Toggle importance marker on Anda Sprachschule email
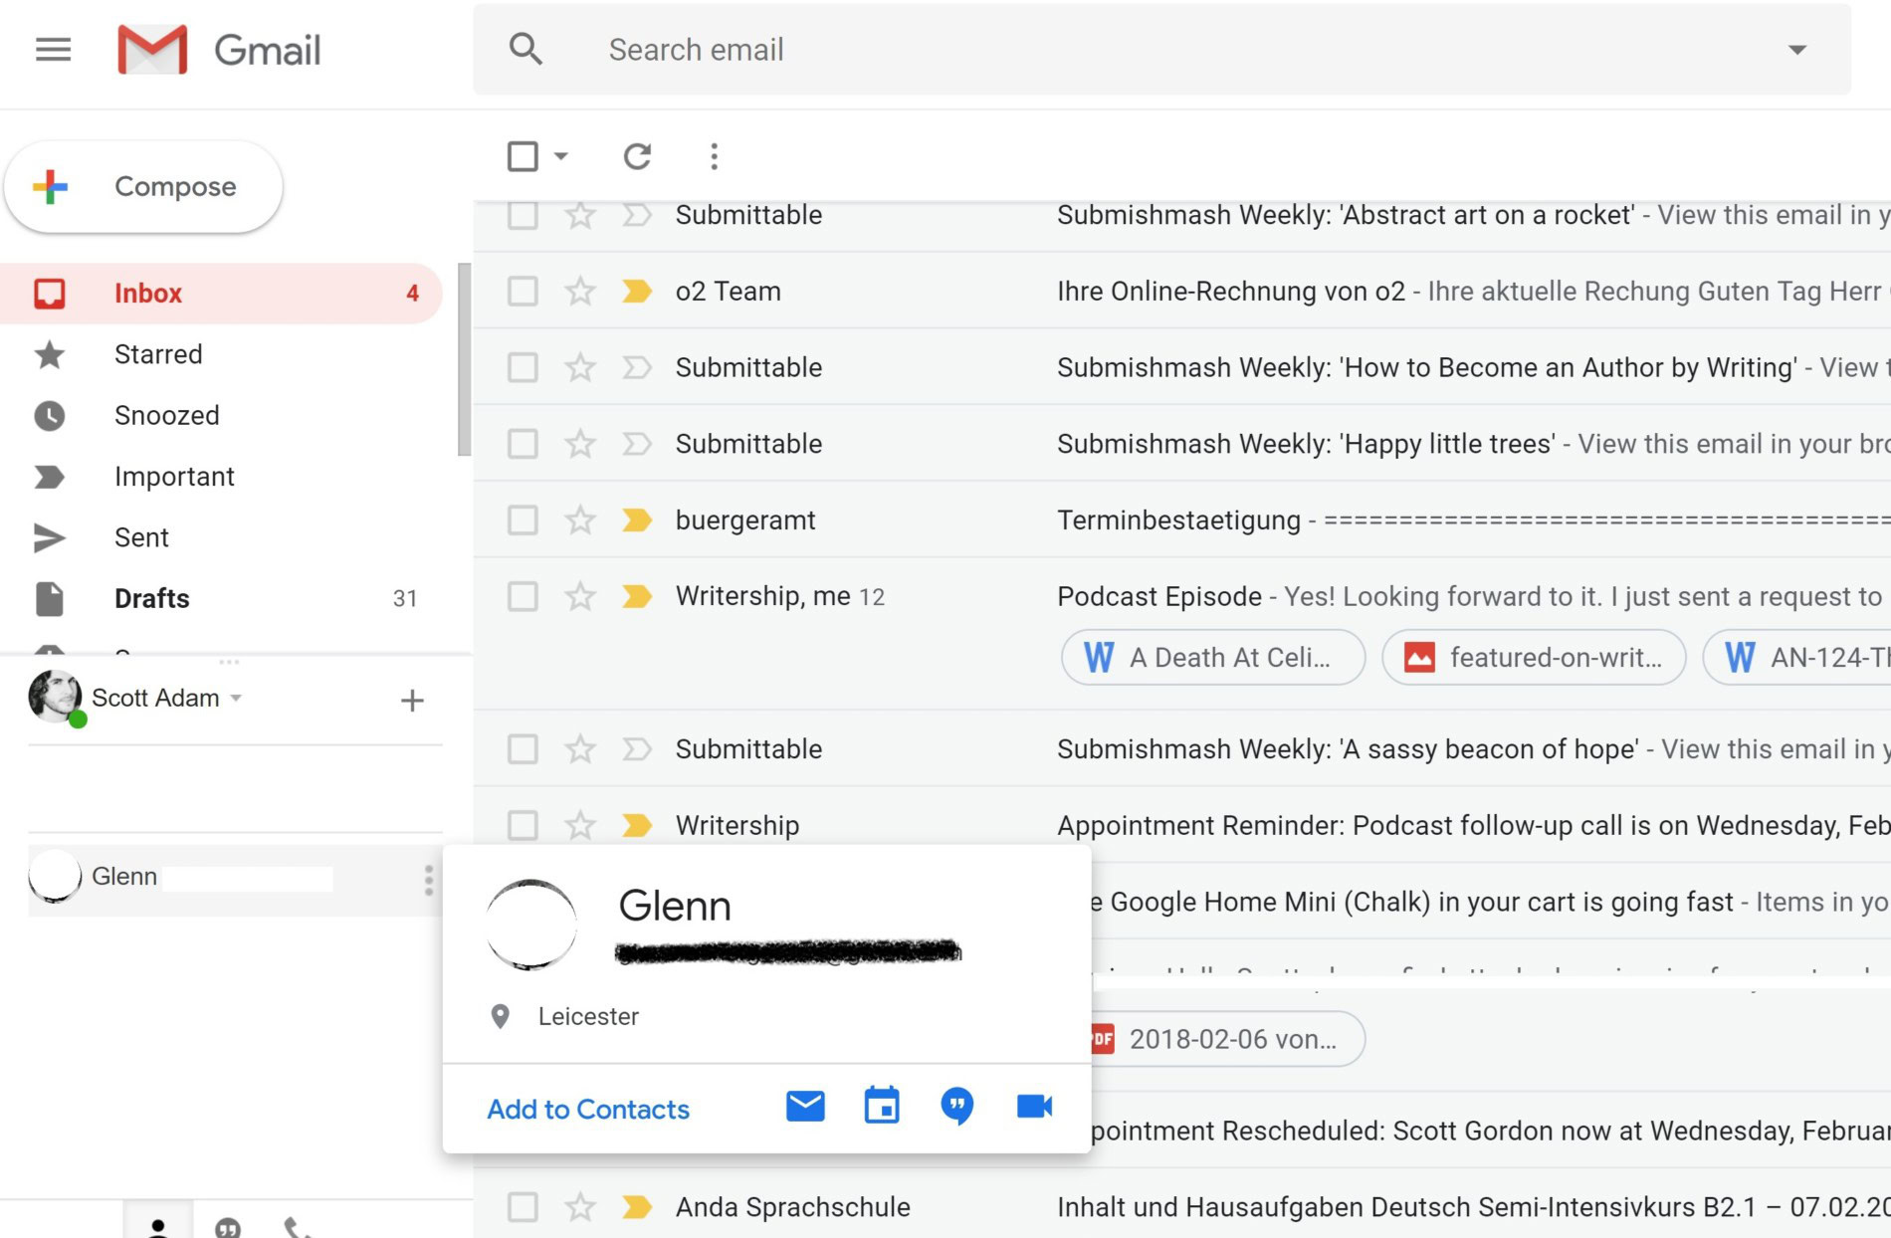The height and width of the screenshot is (1238, 1891). [x=637, y=1207]
